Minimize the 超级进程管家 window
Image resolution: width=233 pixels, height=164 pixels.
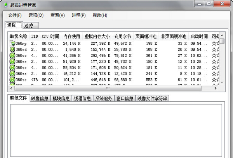point(199,4)
